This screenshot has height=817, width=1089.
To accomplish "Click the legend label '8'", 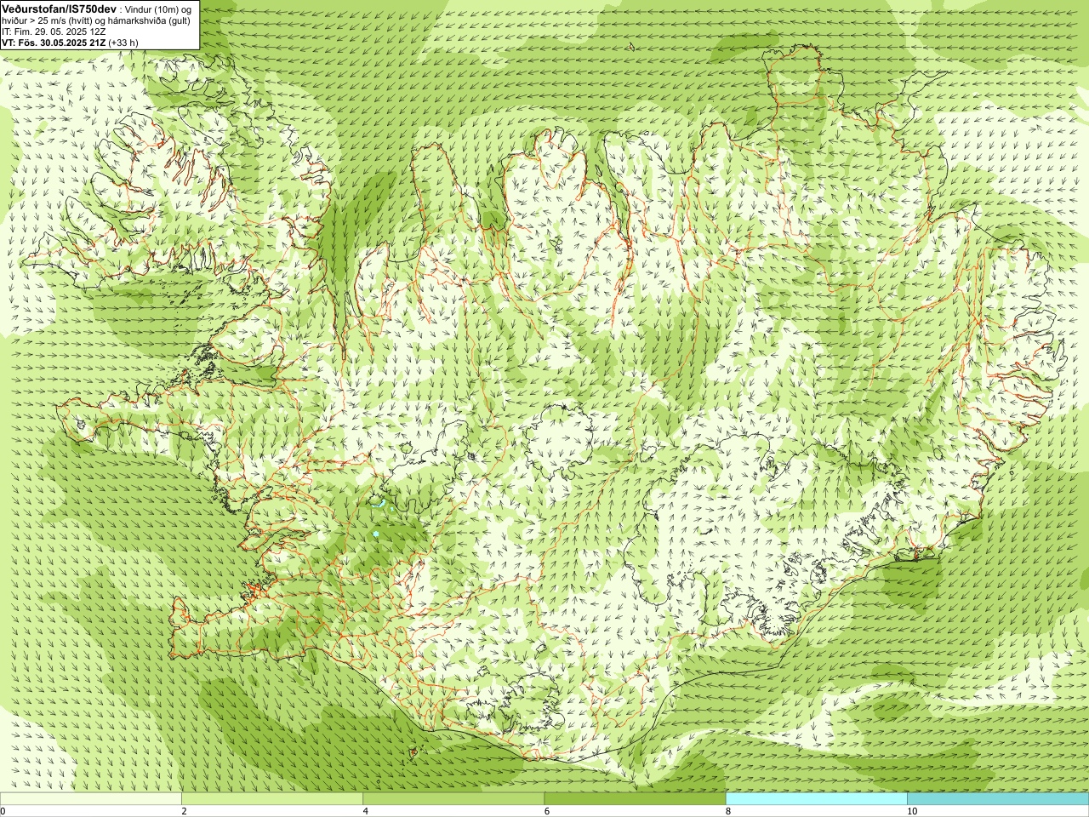I will tap(728, 811).
